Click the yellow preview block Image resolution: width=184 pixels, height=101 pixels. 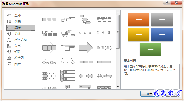coord(139,35)
